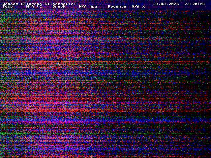
Task: Click the 'Druck' pressure label
Action: point(59,7)
